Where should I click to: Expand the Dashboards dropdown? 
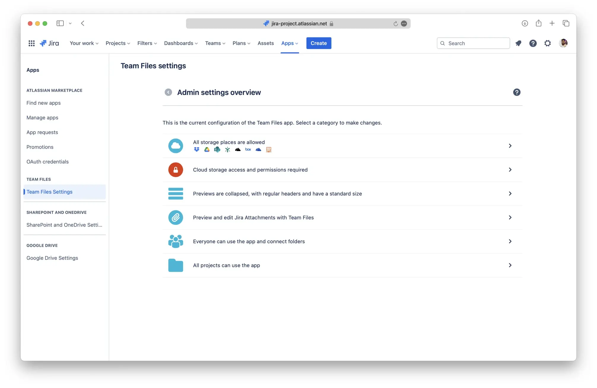point(181,43)
